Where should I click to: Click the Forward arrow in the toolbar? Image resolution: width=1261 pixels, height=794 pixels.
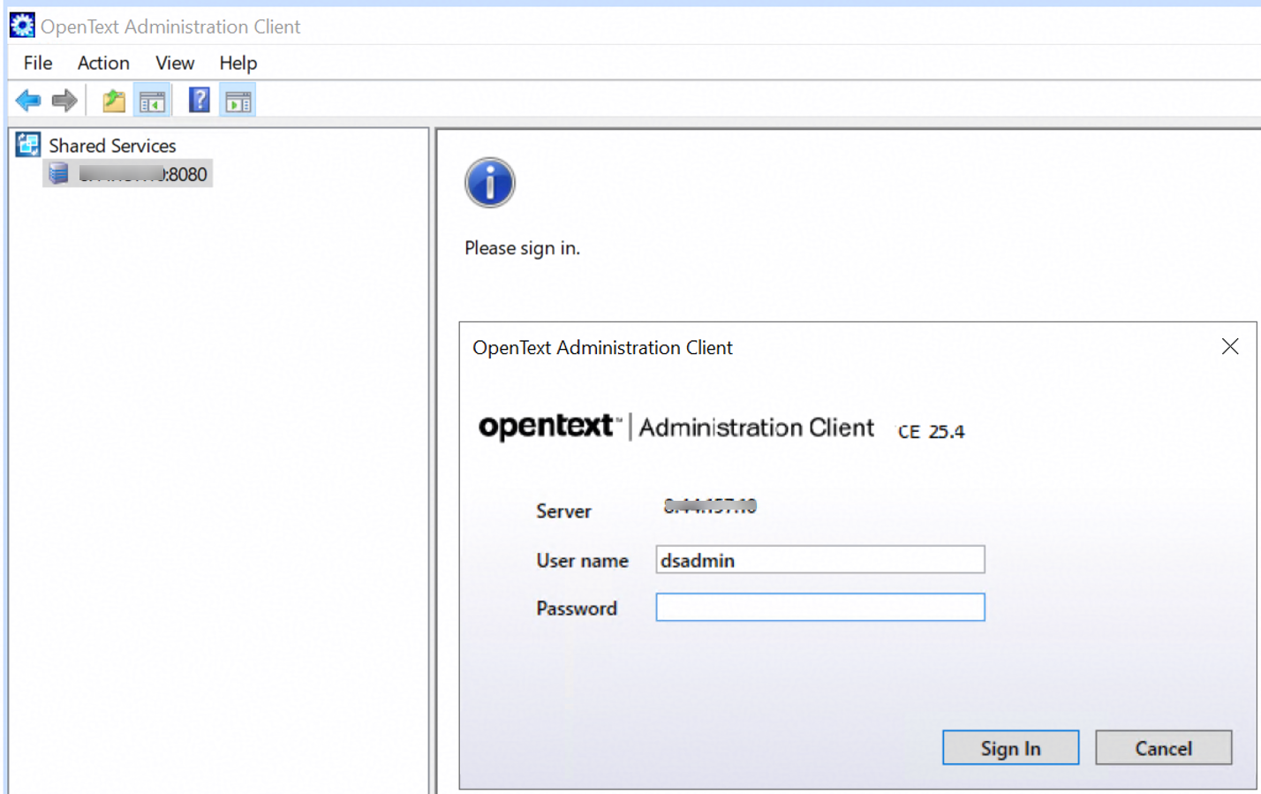[x=64, y=101]
